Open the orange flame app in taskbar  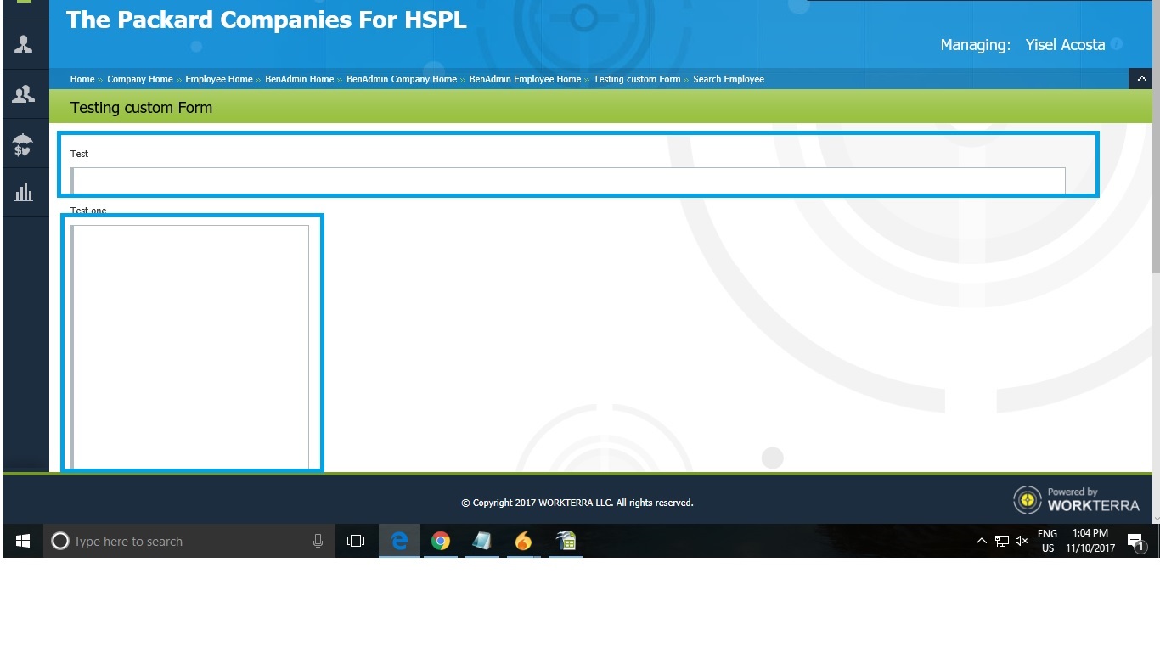523,541
